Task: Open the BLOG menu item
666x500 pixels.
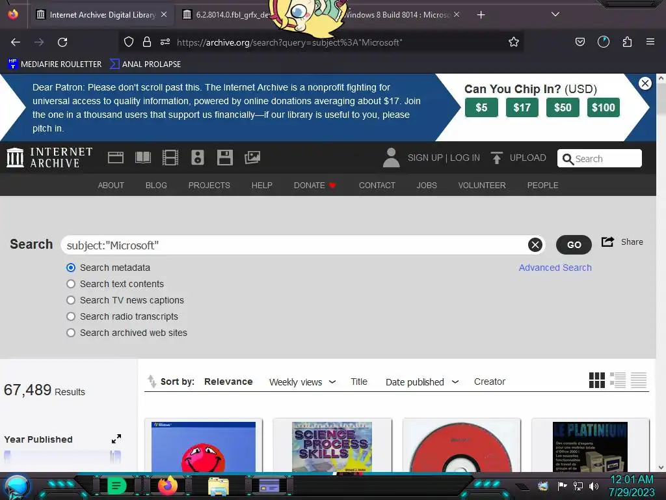Action: click(x=156, y=186)
